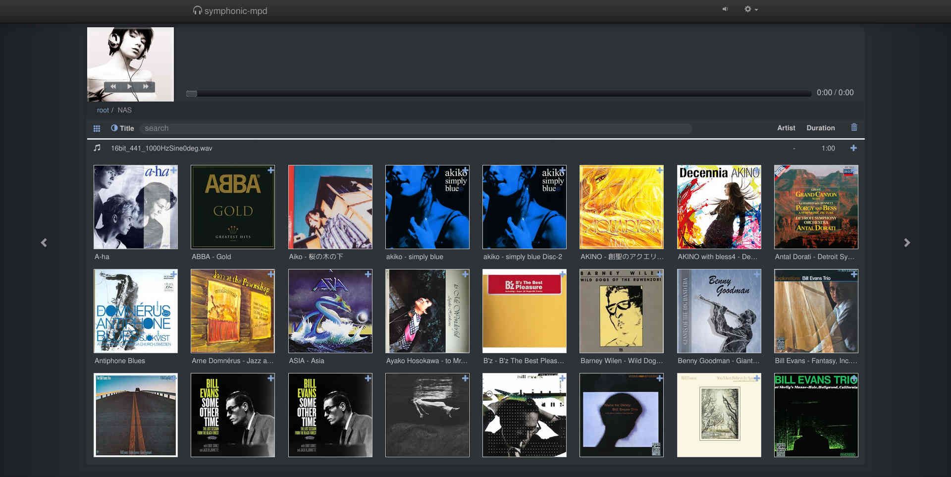Go to the next page with the right arrow
Viewport: 951px width, 477px height.
pyautogui.click(x=907, y=243)
